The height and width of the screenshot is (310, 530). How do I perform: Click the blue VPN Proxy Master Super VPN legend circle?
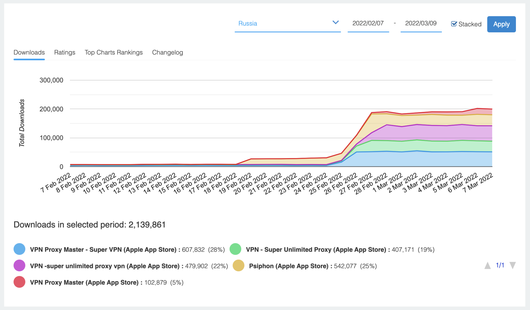tap(19, 249)
